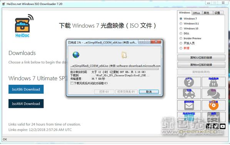Image resolution: width=230 pixels, height=145 pixels.
Task: Cancel the download with 取消 button
Action: (149, 92)
